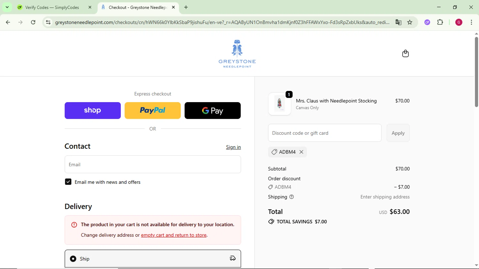
Task: Pay with Google Pay button
Action: pos(213,110)
